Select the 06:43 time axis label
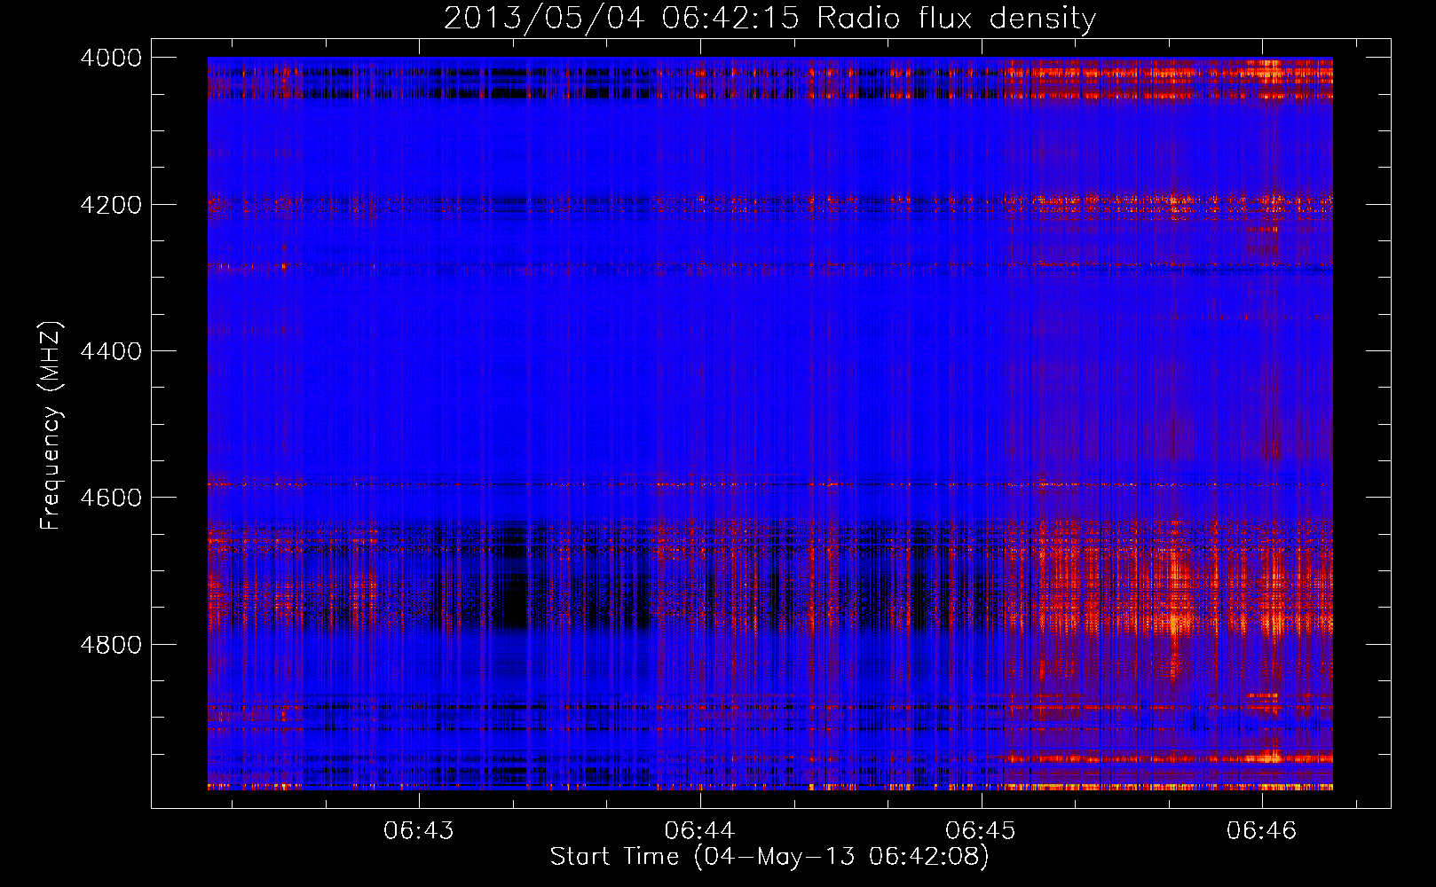 tap(419, 830)
